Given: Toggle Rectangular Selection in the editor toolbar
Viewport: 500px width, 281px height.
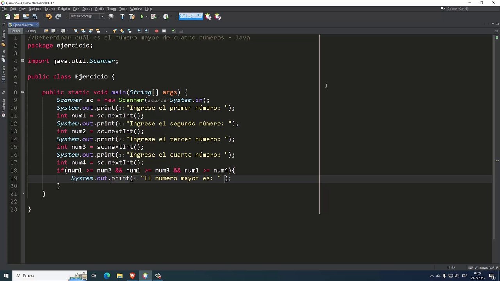Looking at the screenshot, I should 106,31.
